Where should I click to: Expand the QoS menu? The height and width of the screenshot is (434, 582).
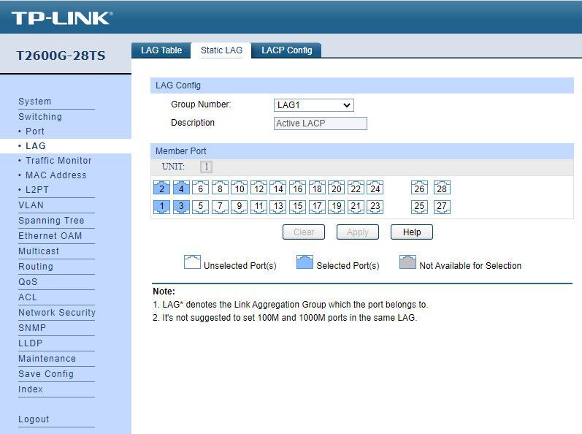pyautogui.click(x=28, y=282)
